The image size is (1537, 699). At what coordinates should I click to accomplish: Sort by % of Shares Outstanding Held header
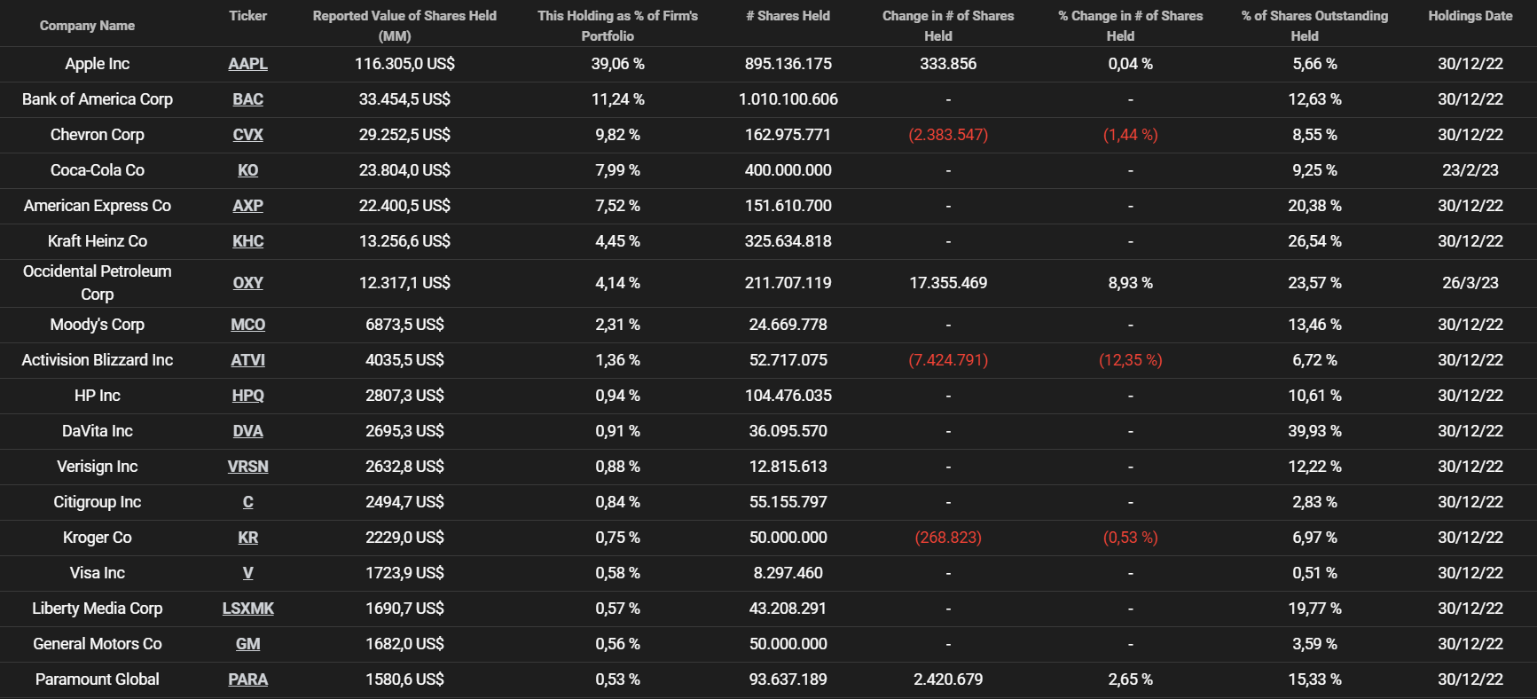click(1314, 26)
